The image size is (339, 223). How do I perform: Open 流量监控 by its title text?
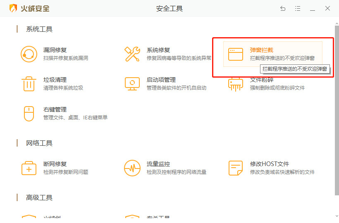(158, 164)
